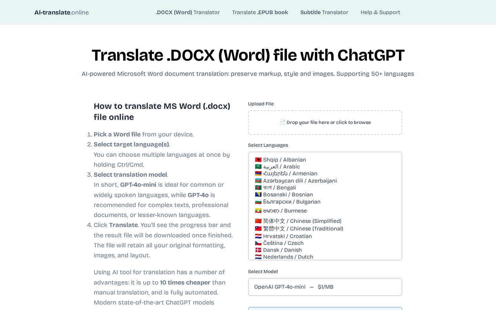Select Shqip / Albanian language

click(325, 160)
